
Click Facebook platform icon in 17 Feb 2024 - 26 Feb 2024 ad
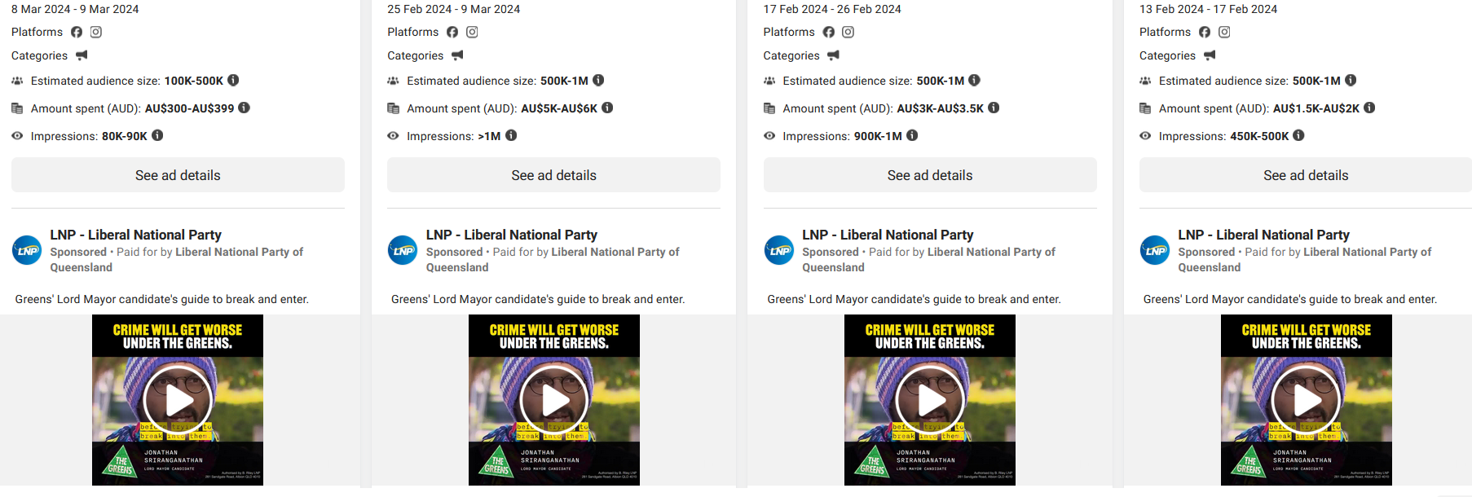point(829,32)
